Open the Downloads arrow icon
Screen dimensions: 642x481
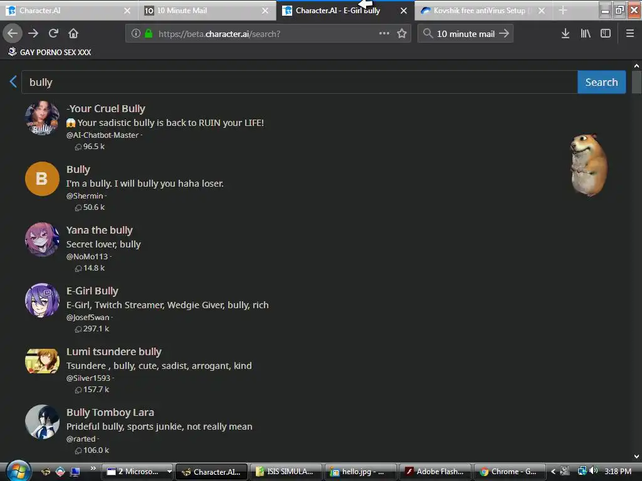coord(566,34)
